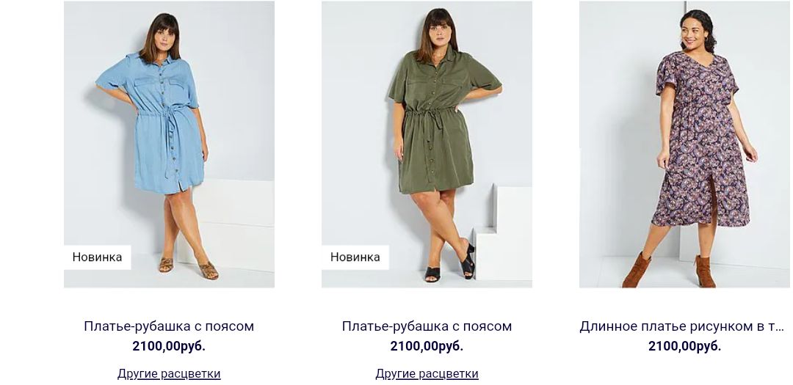Open the floral long dress product photo
Screen dimensions: 793x385
(x=684, y=144)
